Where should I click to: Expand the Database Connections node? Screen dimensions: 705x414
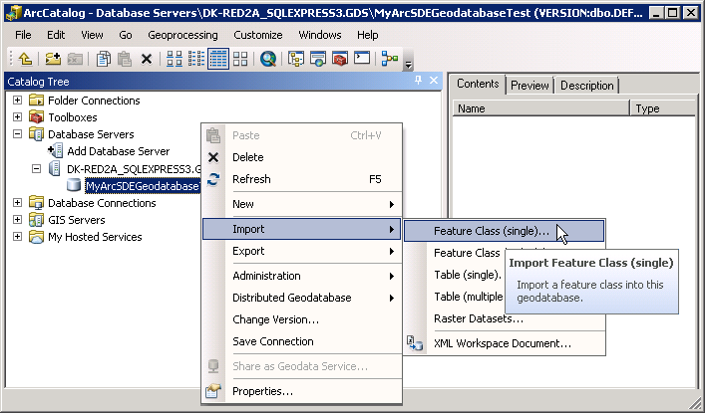click(18, 203)
